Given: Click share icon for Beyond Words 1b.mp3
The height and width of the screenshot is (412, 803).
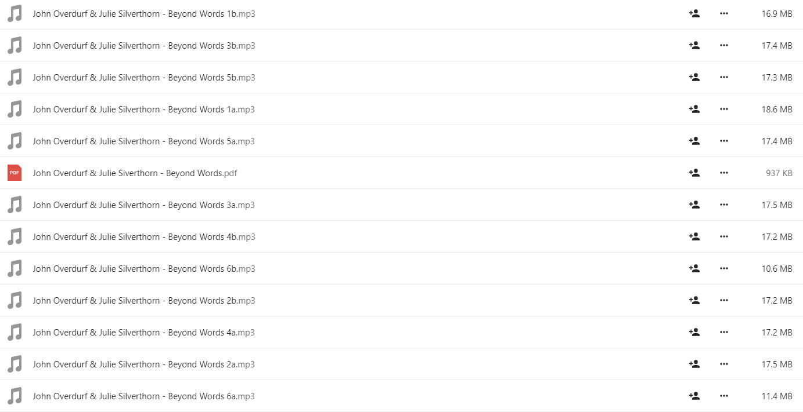Looking at the screenshot, I should (694, 13).
